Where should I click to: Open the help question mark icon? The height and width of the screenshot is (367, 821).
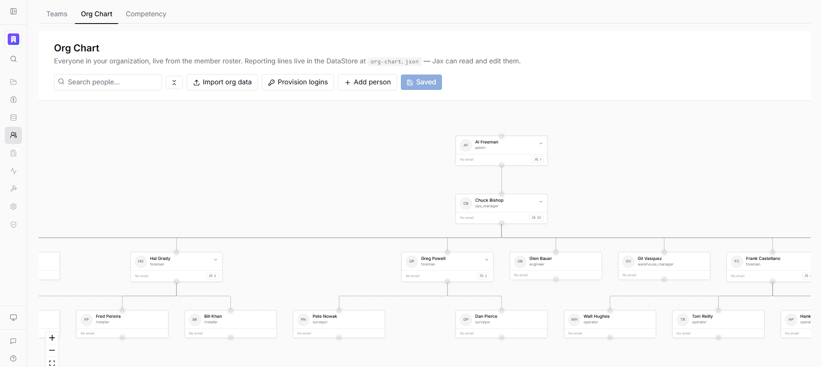click(x=13, y=358)
